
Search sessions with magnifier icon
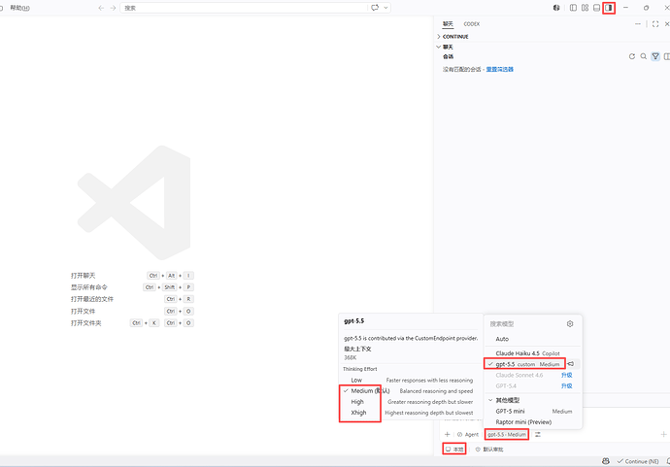(644, 56)
